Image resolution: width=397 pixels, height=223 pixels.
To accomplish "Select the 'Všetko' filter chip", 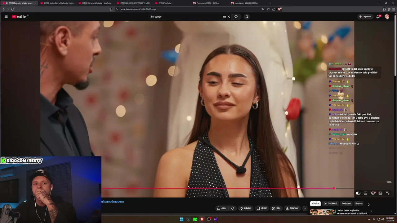I will (315, 203).
